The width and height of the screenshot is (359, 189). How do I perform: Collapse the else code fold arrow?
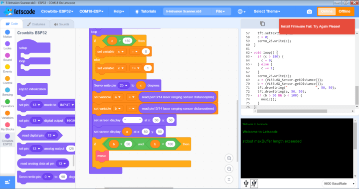(251, 64)
